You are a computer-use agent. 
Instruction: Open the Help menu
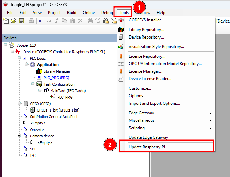(161, 13)
